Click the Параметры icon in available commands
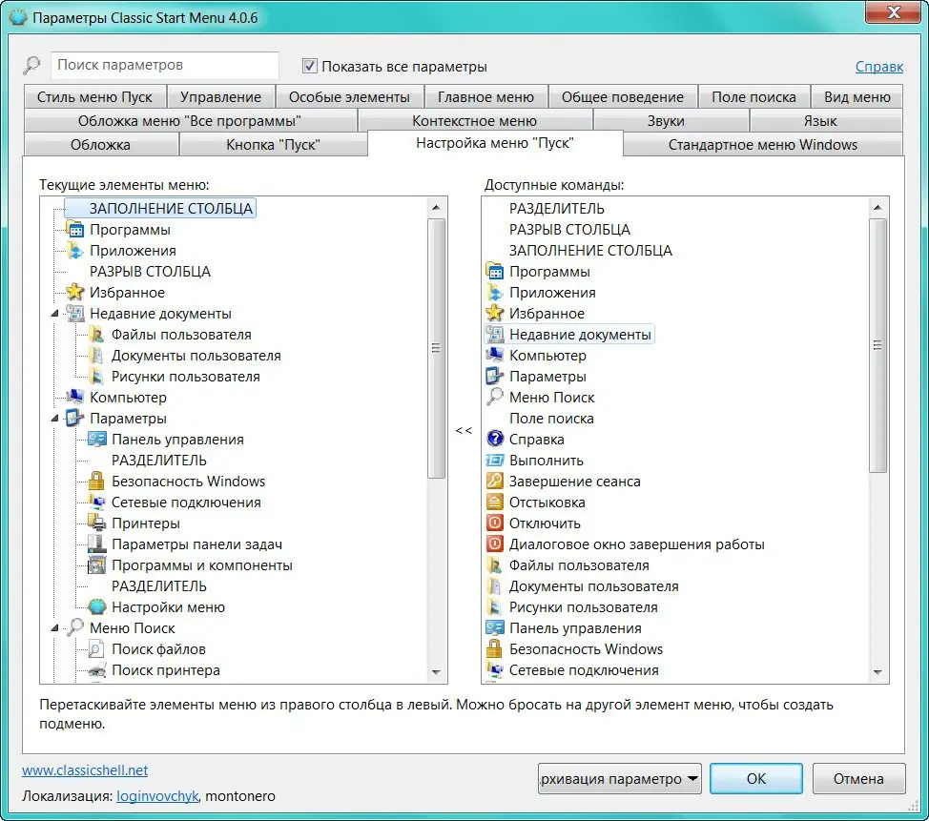 coord(495,376)
